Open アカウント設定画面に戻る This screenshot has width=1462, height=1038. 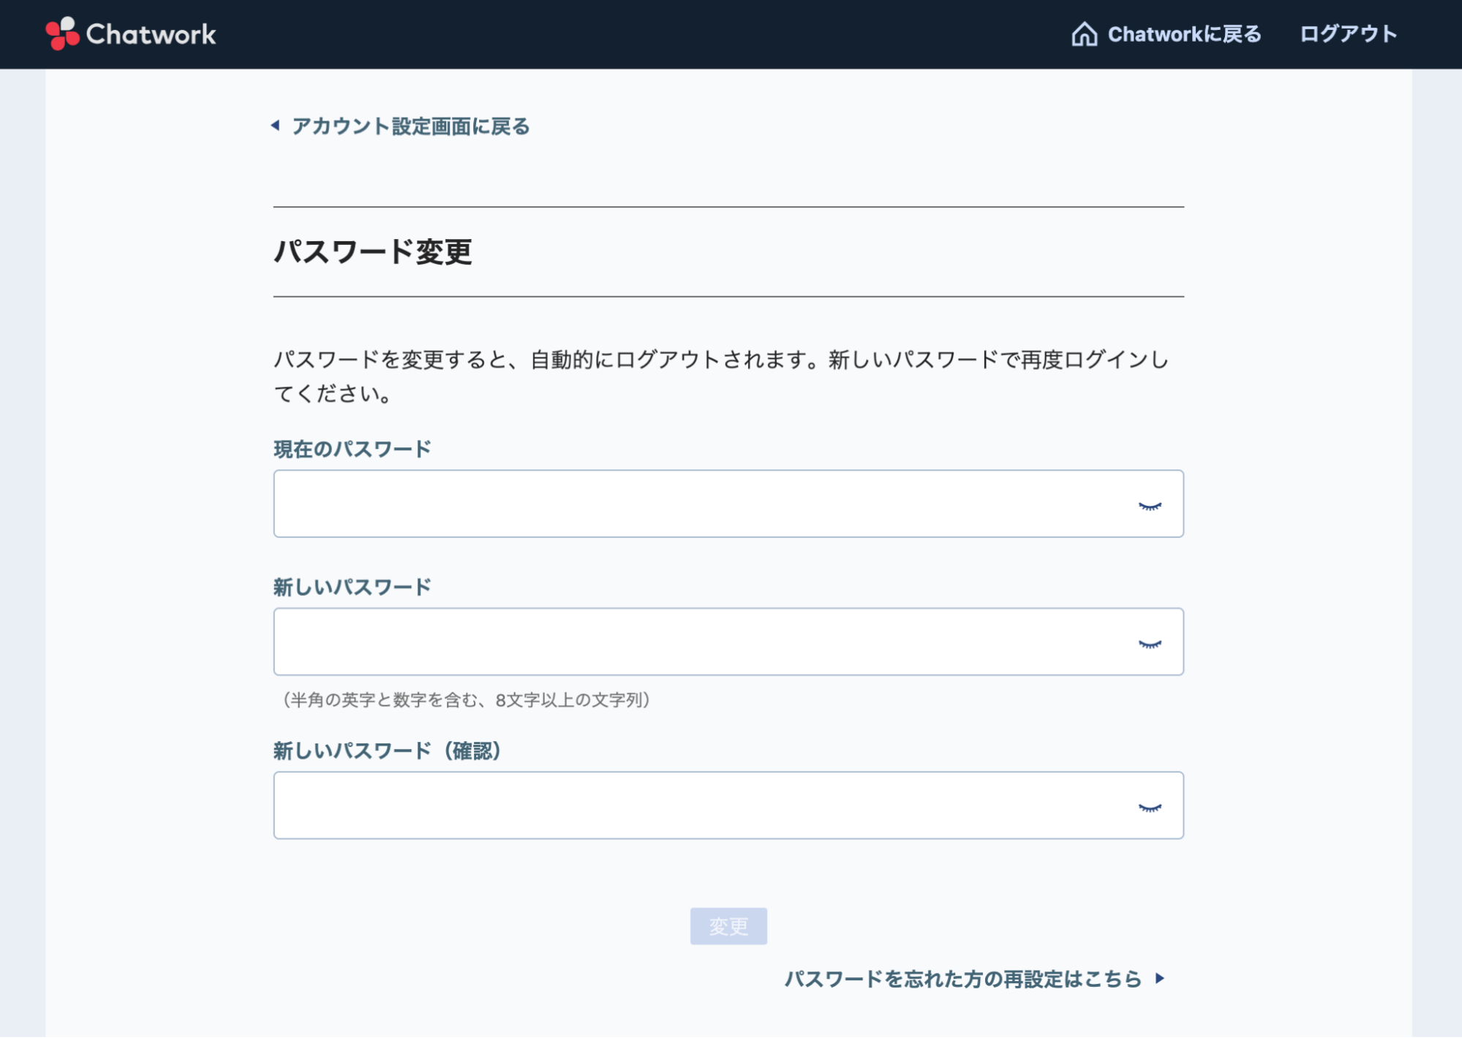click(x=411, y=126)
